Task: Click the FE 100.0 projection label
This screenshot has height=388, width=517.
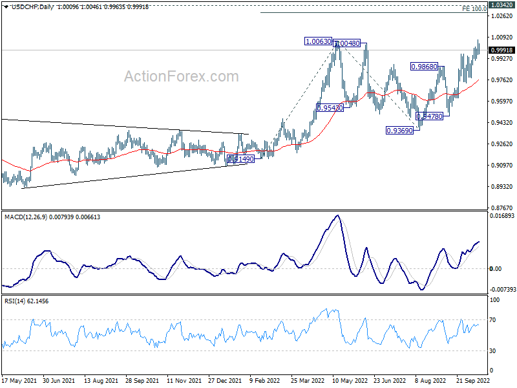Action: [x=474, y=9]
